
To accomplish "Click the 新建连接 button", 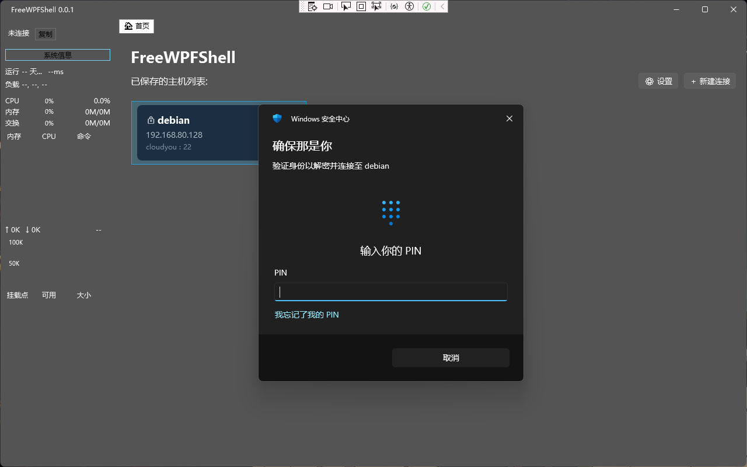I will point(710,81).
